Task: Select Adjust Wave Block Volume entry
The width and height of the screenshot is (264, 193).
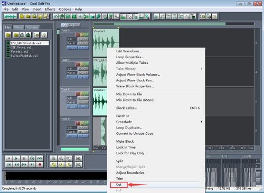Action: click(x=138, y=75)
